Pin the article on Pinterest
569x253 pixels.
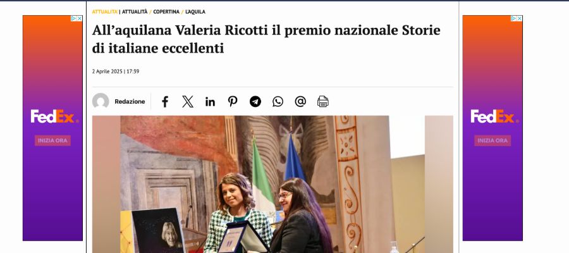(x=233, y=102)
